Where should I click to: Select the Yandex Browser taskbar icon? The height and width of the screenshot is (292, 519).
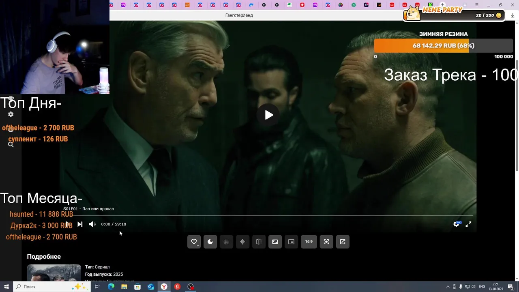pyautogui.click(x=164, y=287)
